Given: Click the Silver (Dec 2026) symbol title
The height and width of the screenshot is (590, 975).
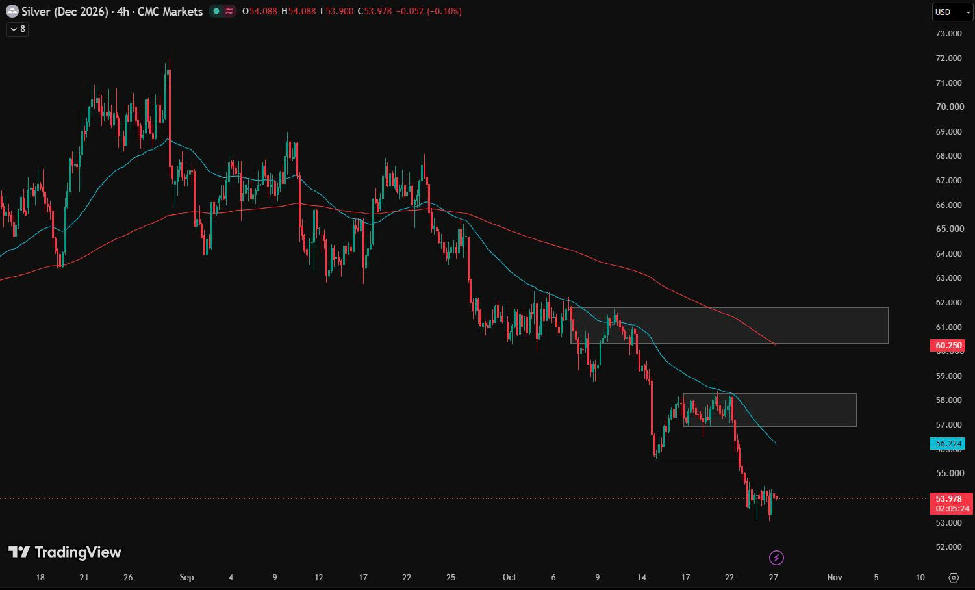Looking at the screenshot, I should [65, 11].
